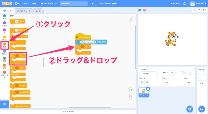Viewport: 208px width, 114px height.
Task: Open the add extension button
Action: 4,104
